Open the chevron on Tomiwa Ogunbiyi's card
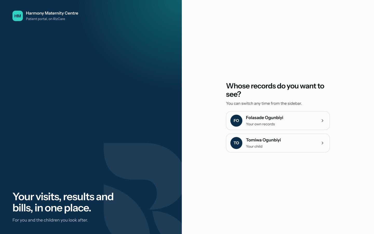 (322, 143)
